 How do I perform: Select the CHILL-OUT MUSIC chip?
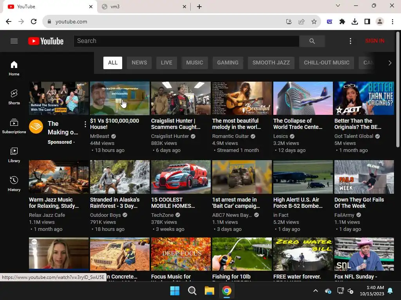[327, 63]
